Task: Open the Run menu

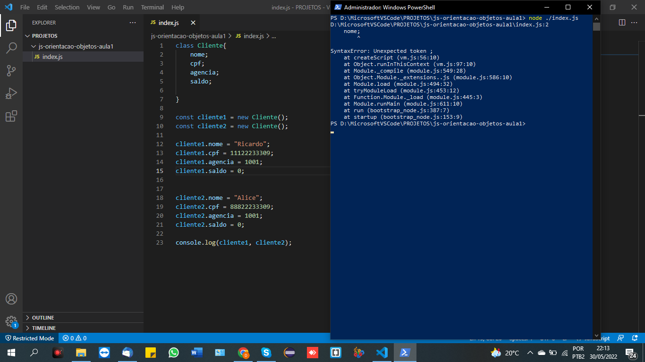Action: [x=128, y=7]
